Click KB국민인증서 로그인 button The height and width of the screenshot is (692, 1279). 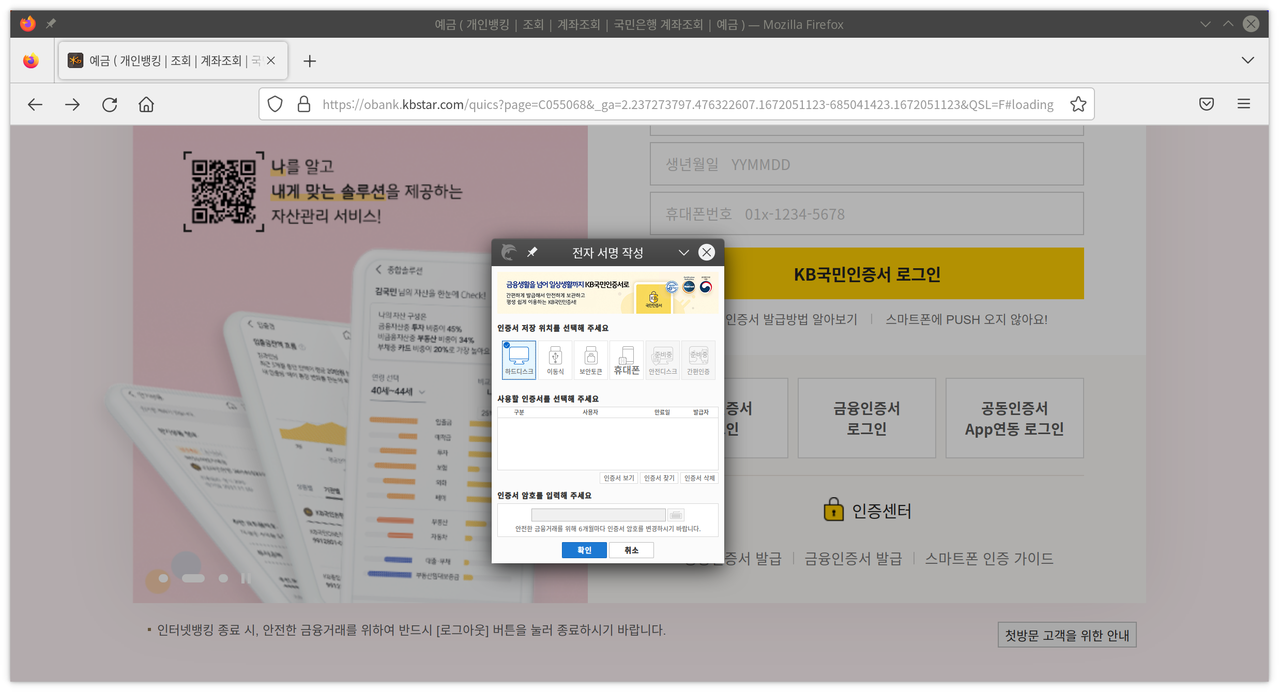pos(904,273)
